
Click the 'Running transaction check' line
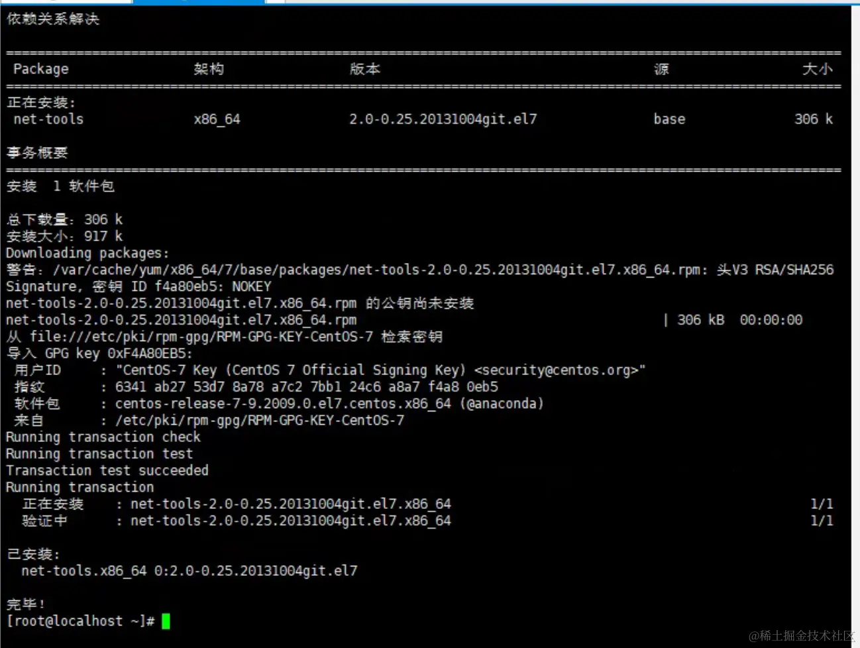[x=103, y=437]
